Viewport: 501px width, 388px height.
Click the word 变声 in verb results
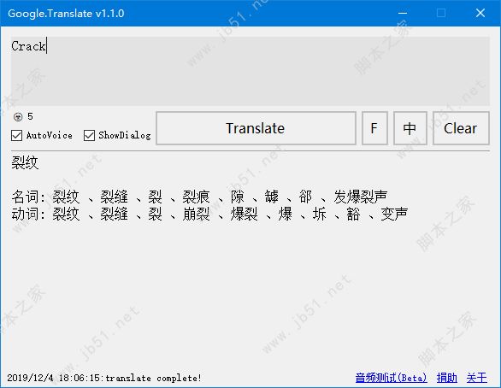coord(394,214)
